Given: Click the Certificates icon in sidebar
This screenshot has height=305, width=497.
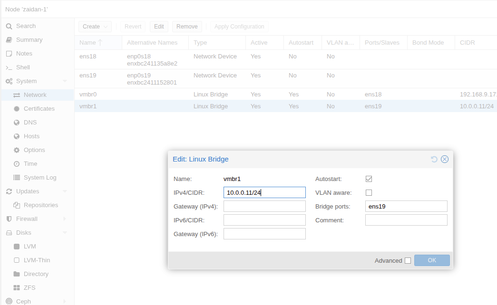Looking at the screenshot, I should (x=17, y=109).
